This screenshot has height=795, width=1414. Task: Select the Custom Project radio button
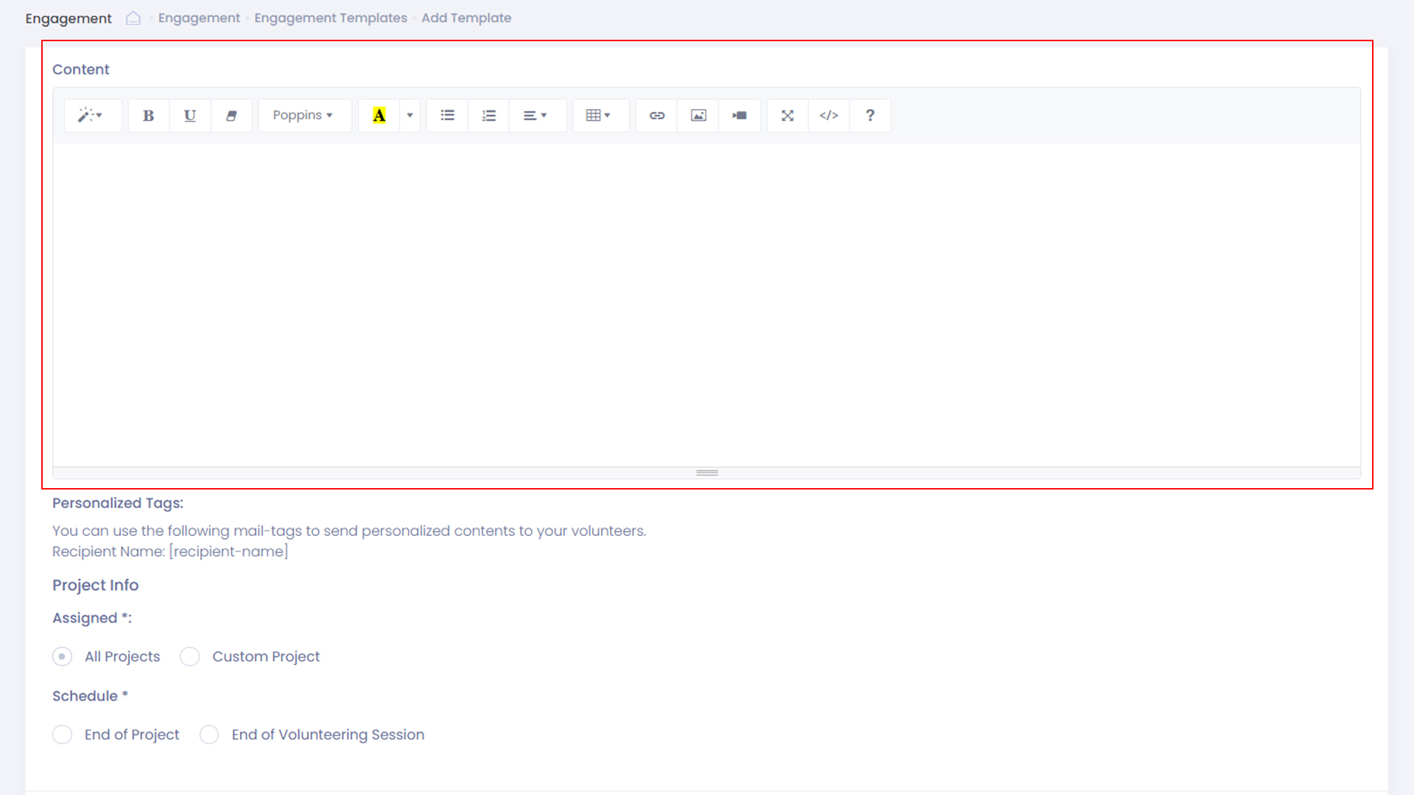(190, 657)
